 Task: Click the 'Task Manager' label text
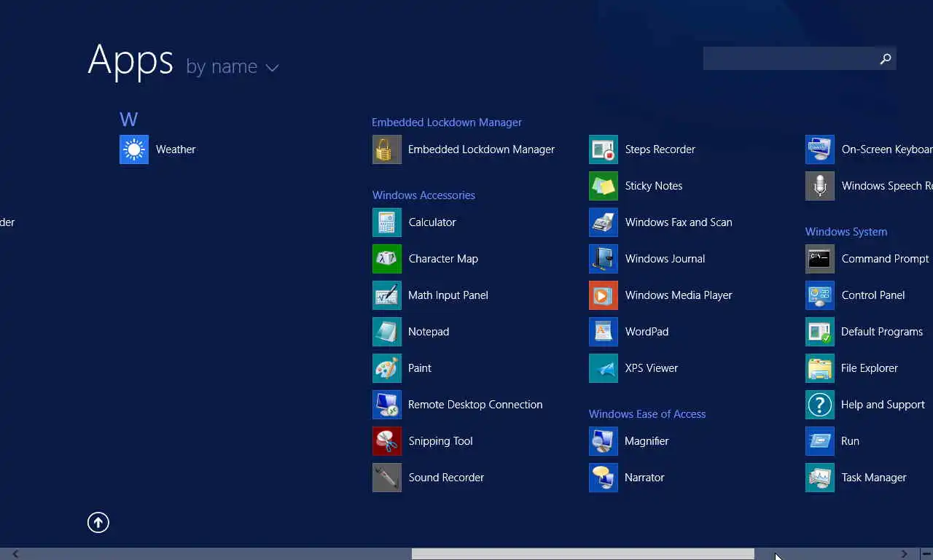[874, 478]
